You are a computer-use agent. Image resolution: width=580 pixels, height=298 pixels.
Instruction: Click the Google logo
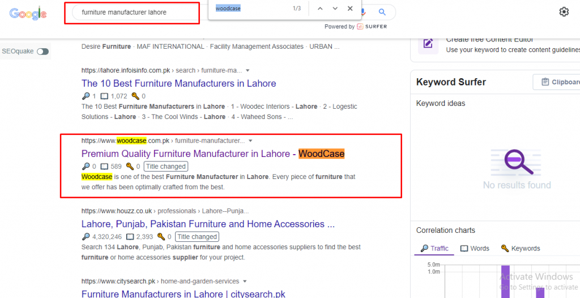(x=28, y=14)
